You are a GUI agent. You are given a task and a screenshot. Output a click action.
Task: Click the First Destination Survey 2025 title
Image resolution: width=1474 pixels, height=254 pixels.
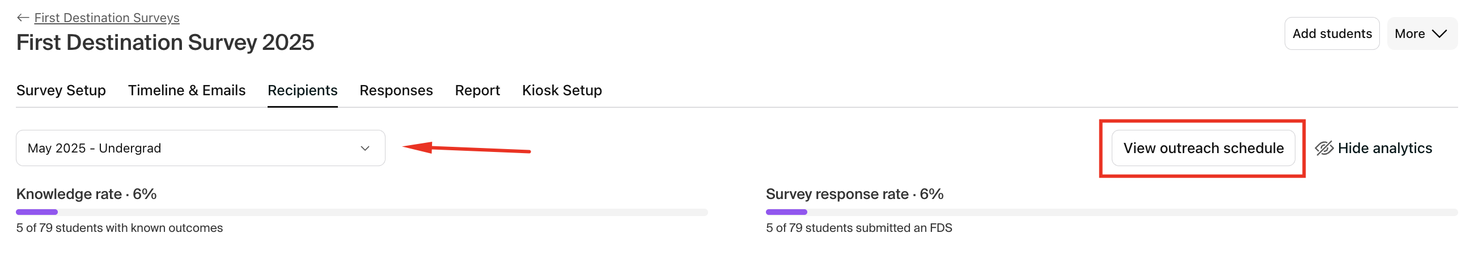(x=166, y=43)
